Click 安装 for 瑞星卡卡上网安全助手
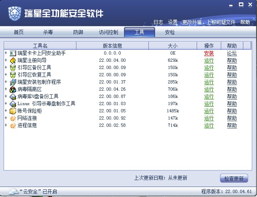The width and height of the screenshot is (257, 197). tap(209, 53)
